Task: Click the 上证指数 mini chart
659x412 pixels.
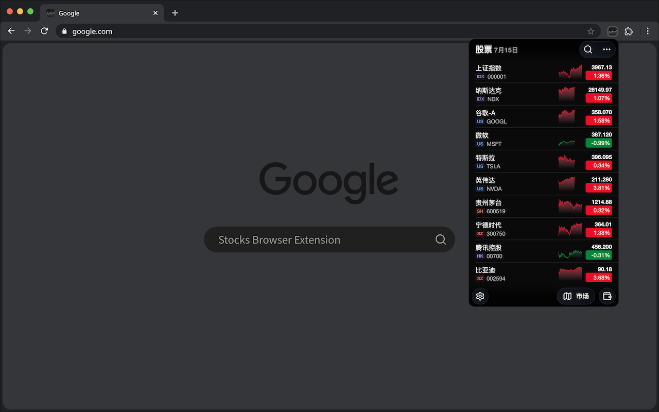Action: [570, 72]
